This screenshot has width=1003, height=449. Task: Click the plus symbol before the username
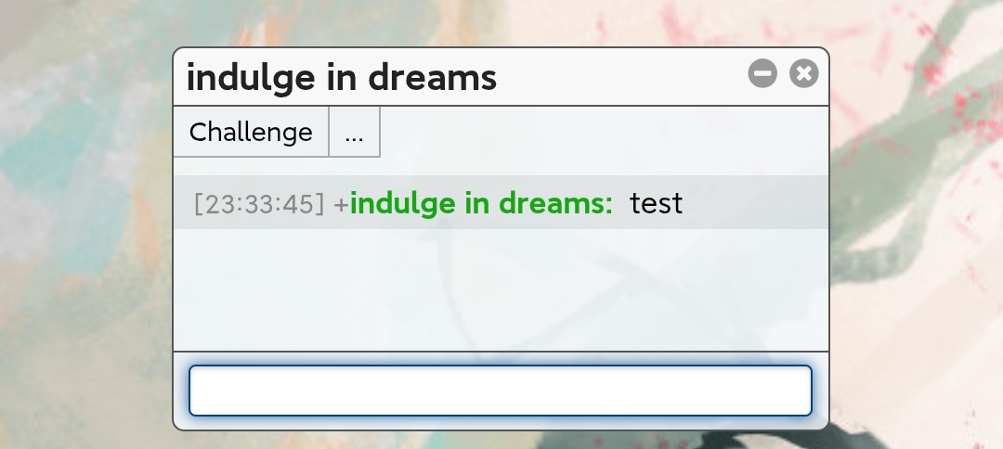point(341,204)
